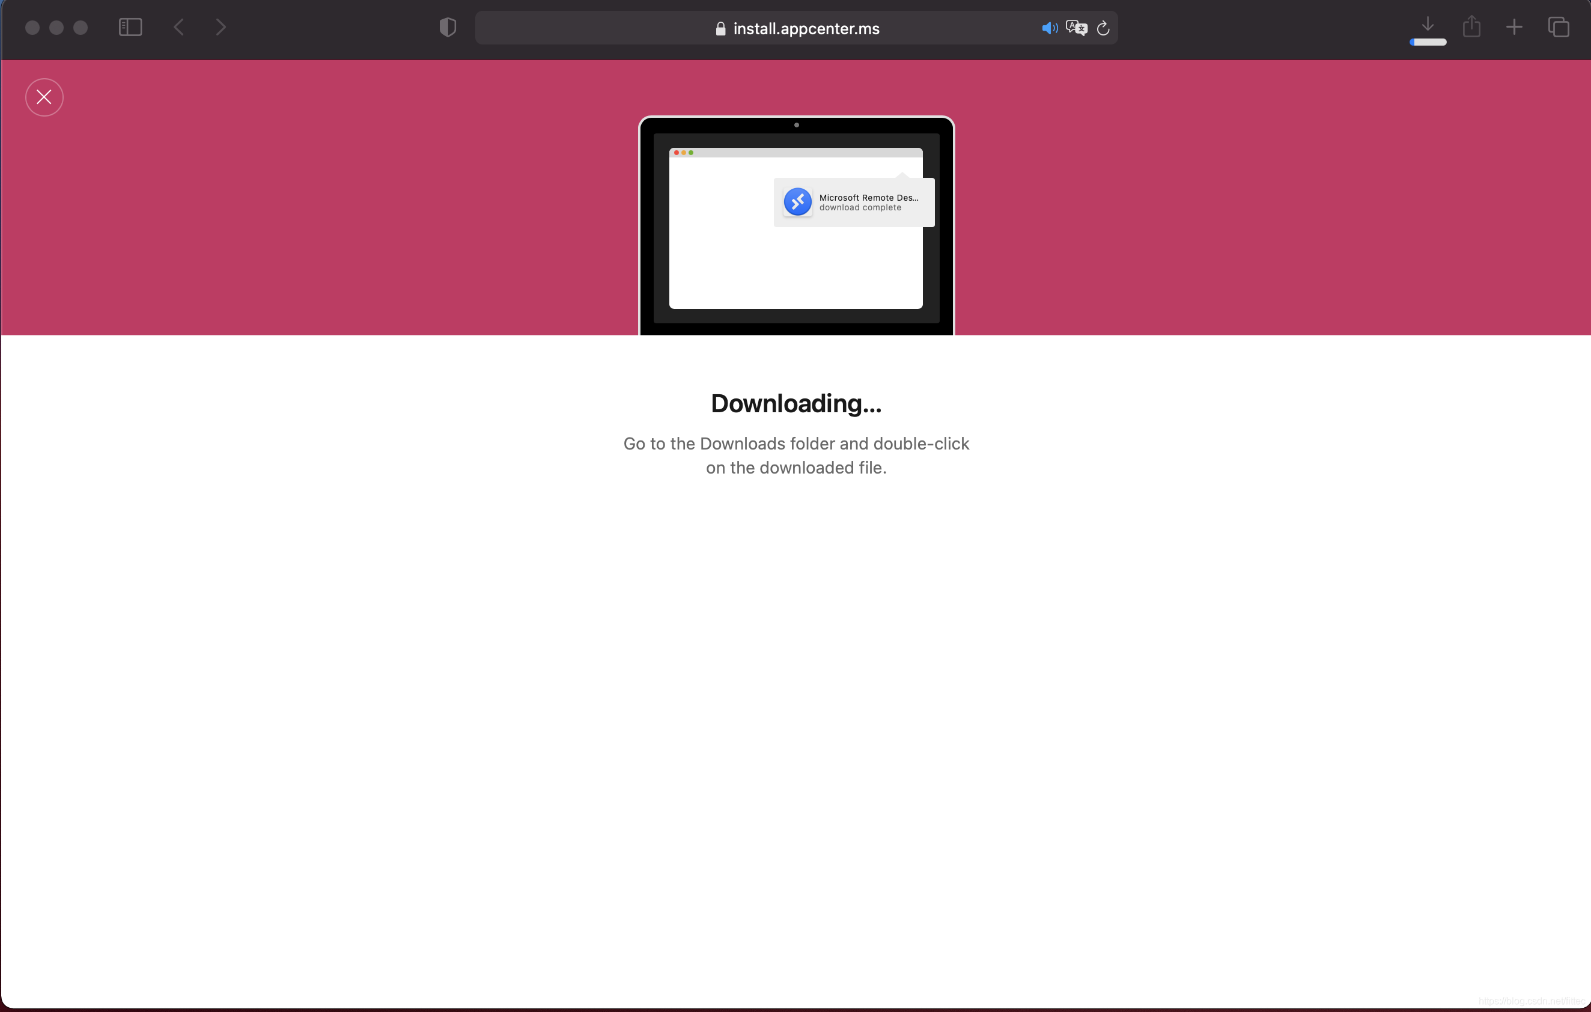Click the Microsoft Remote Des... notification text
Image resolution: width=1591 pixels, height=1012 pixels.
[869, 198]
